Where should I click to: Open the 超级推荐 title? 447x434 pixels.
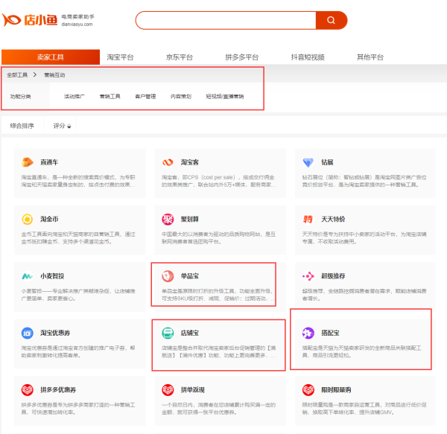coord(333,276)
